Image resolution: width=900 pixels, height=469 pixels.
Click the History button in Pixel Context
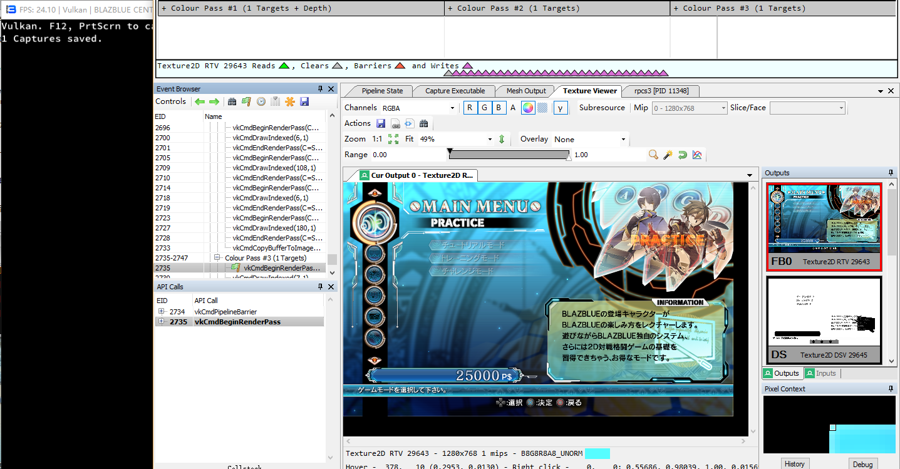tap(794, 464)
